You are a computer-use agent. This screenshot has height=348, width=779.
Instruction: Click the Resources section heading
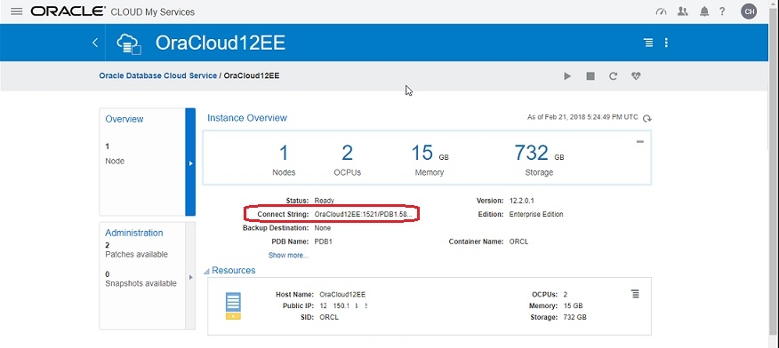pos(234,270)
